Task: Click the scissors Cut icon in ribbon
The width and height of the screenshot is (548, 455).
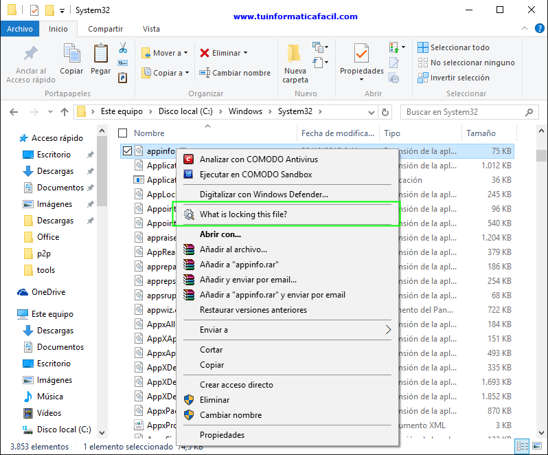Action: pos(123,47)
